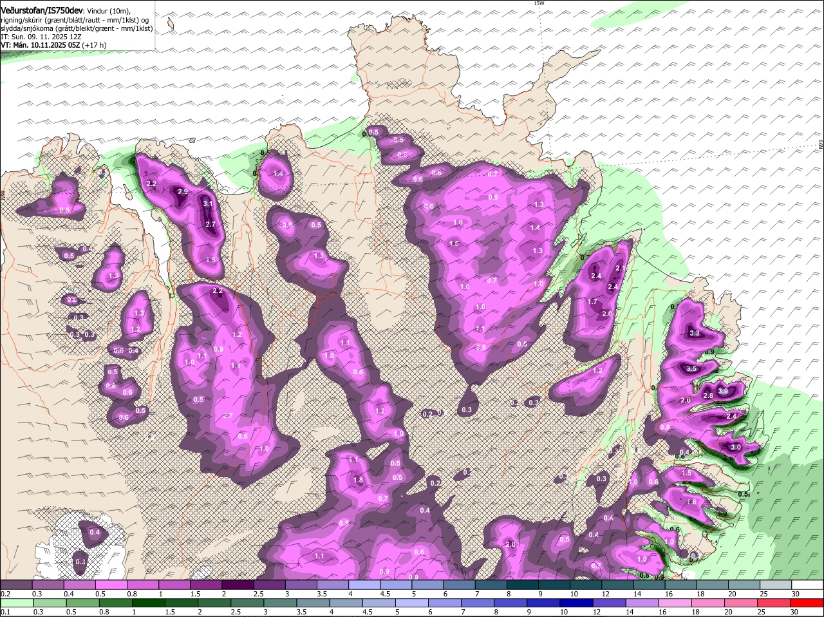Screen dimensions: 824x617
Task: Click the 12 label in the lower legend scale
Action: tap(596, 612)
